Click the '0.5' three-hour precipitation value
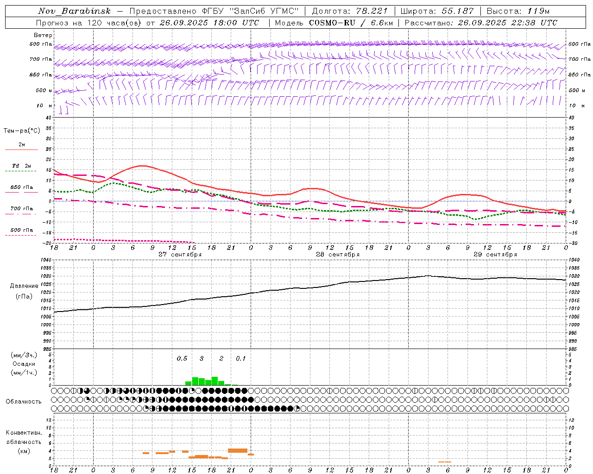The width and height of the screenshot is (593, 474). 182,358
